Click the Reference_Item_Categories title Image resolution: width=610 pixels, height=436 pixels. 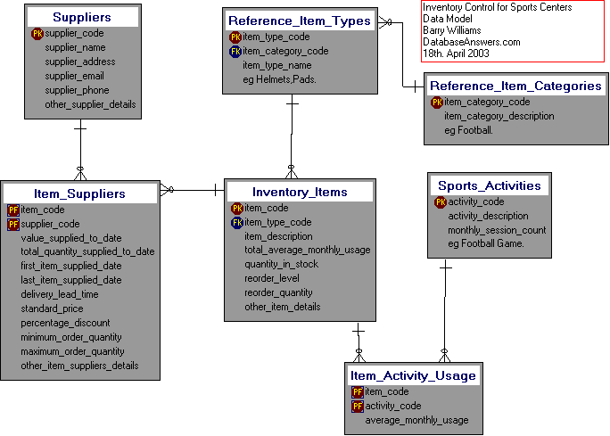click(515, 86)
